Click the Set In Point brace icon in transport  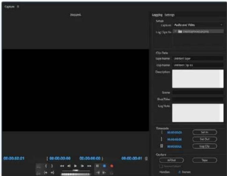[46, 166]
